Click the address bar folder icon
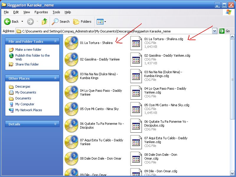This screenshot has height=177, width=236. point(19,31)
